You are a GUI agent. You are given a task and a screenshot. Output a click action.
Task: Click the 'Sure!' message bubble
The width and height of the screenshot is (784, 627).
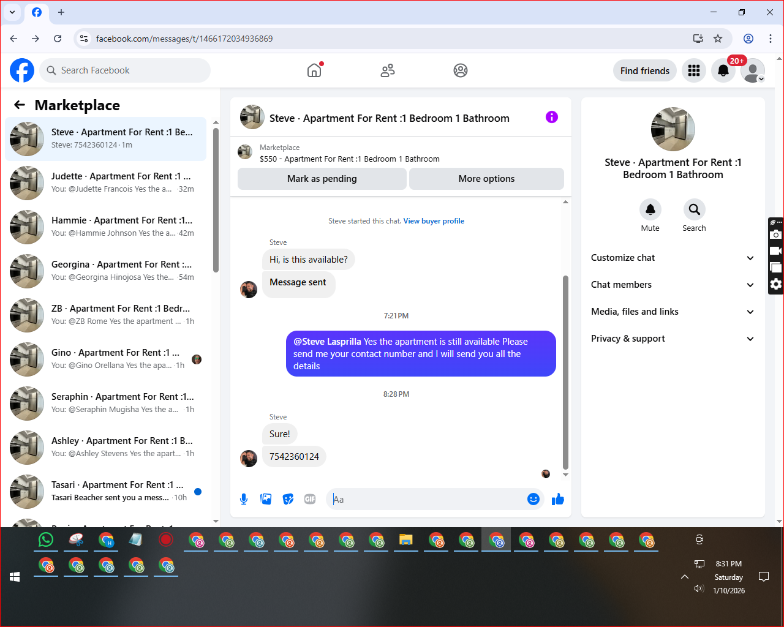tap(280, 434)
